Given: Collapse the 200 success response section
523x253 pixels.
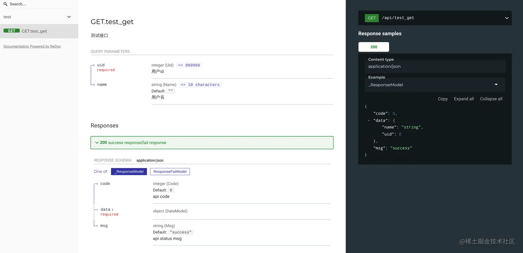Looking at the screenshot, I should 212,143.
